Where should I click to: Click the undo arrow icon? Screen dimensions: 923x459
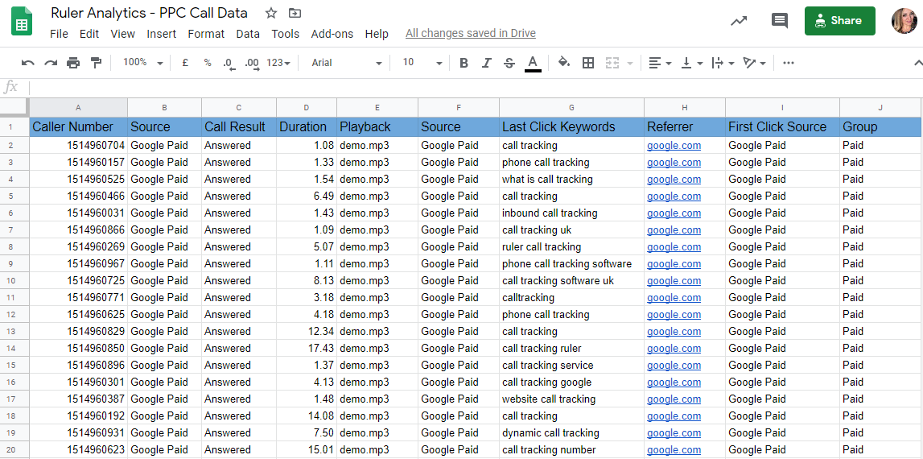coord(28,63)
